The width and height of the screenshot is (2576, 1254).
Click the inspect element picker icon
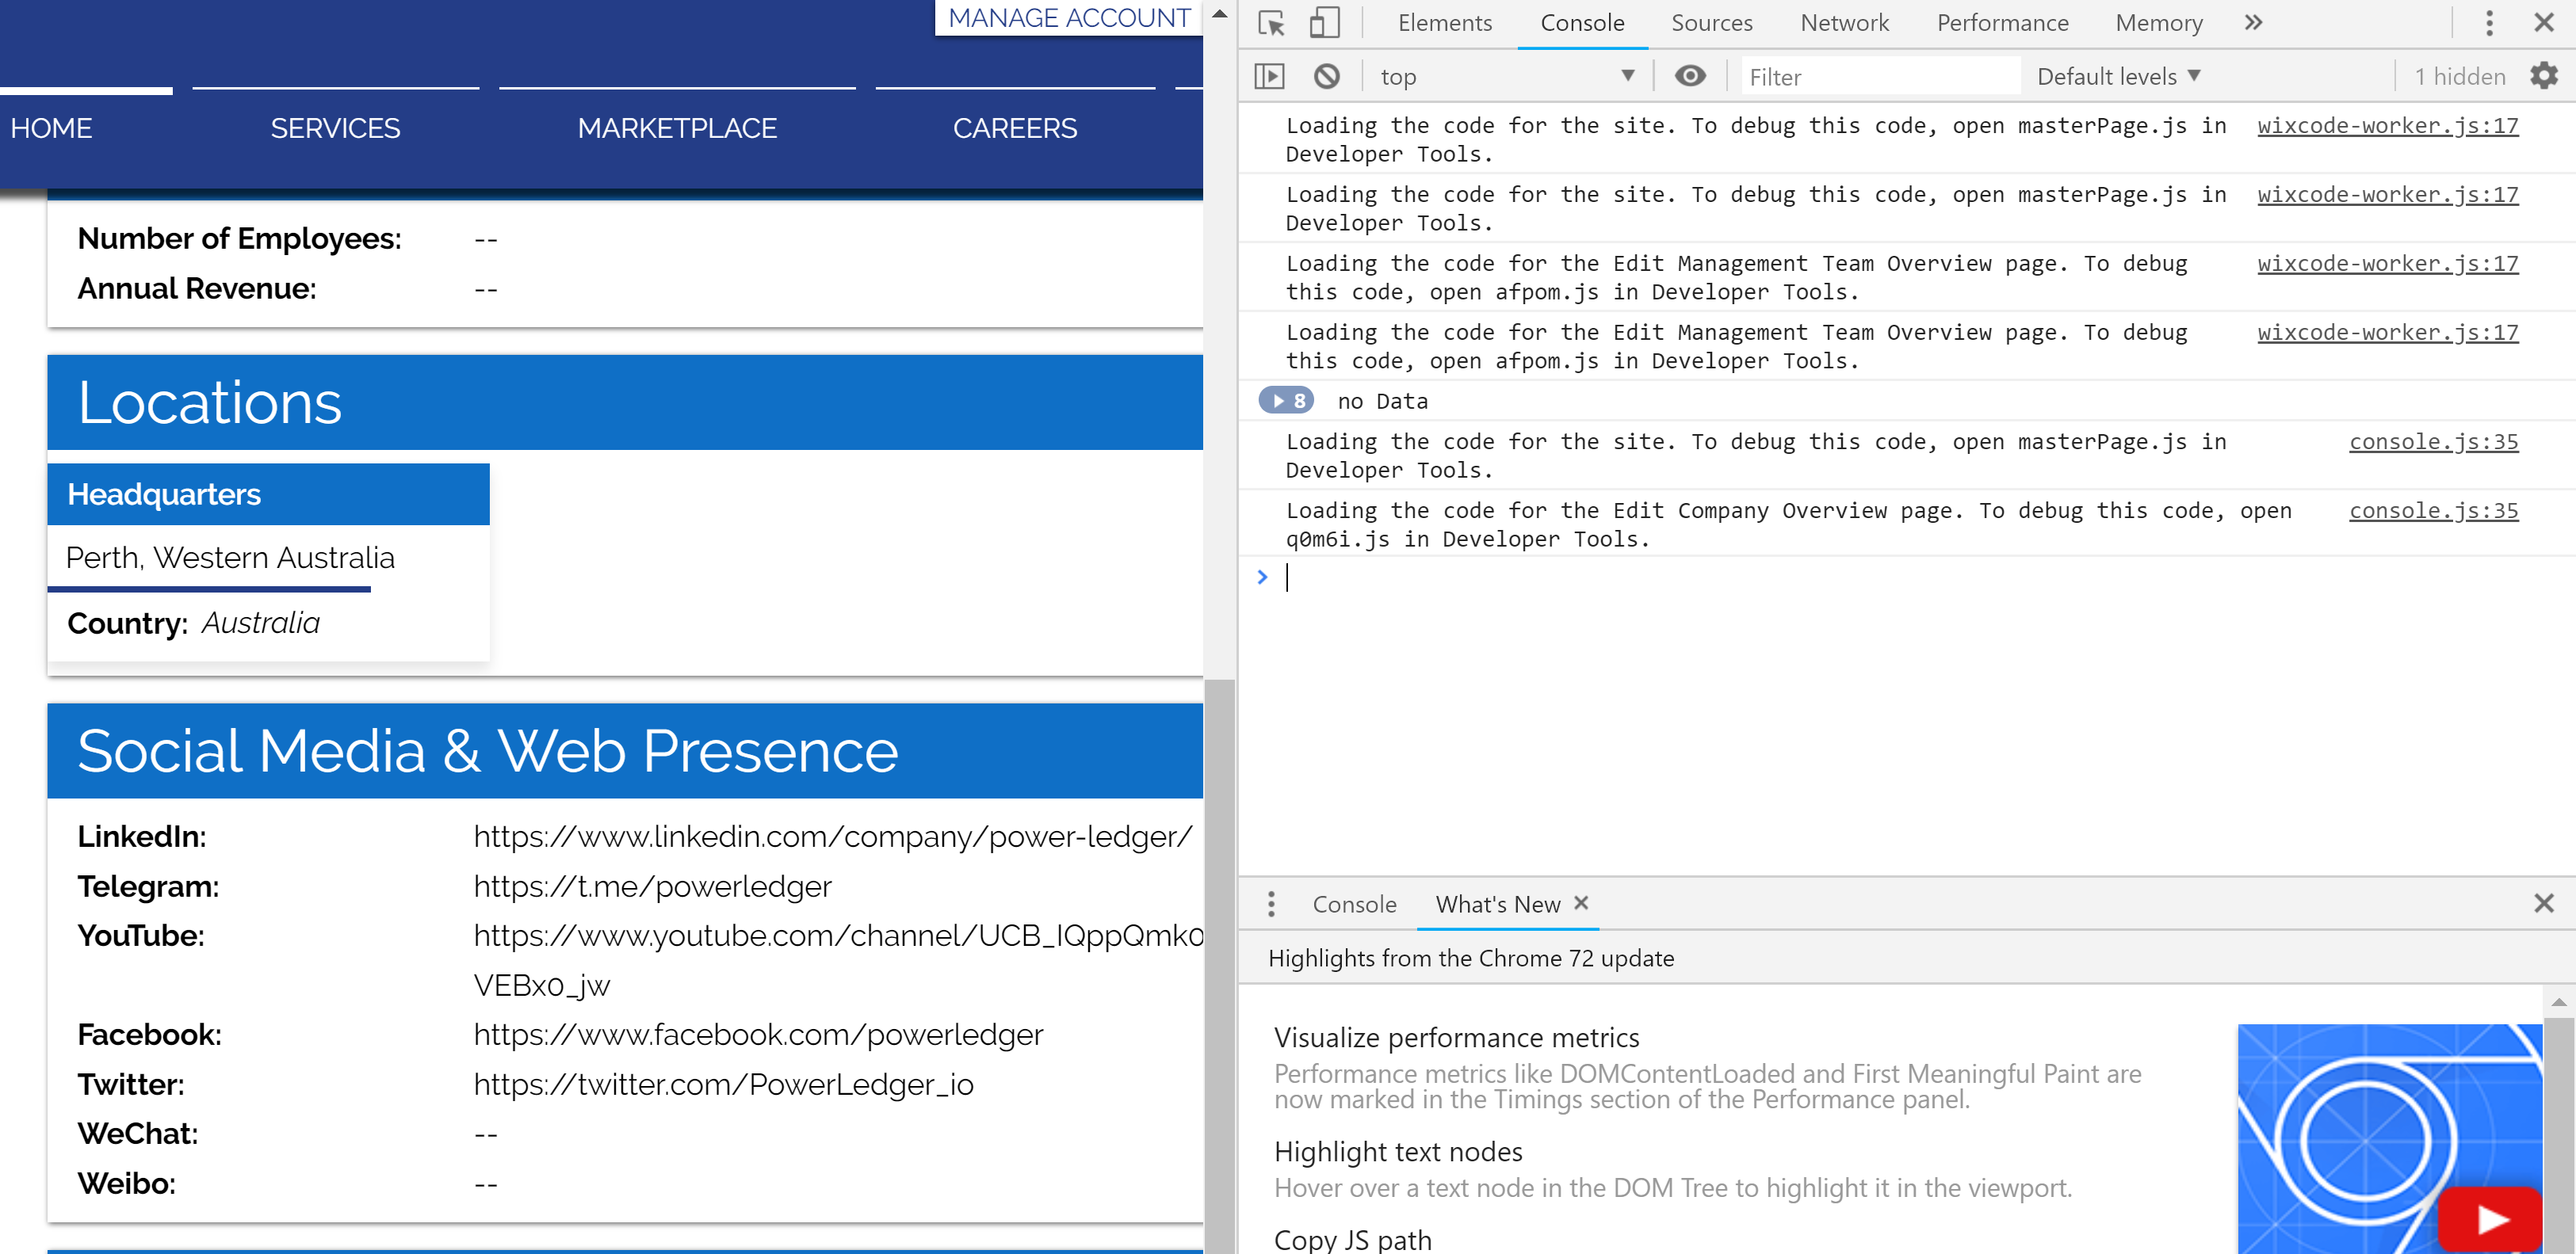[x=1272, y=22]
